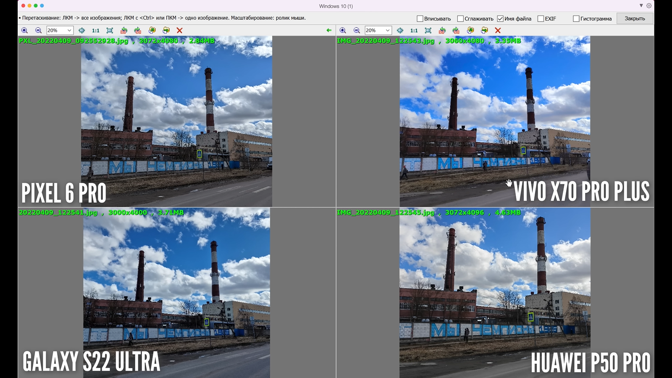Zoom in using the right pane toolbar

[343, 30]
